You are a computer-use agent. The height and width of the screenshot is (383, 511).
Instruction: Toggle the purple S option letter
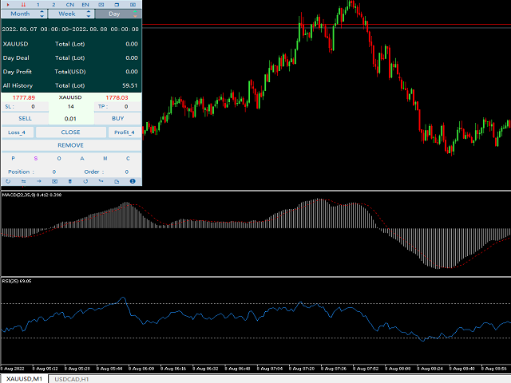pos(36,158)
